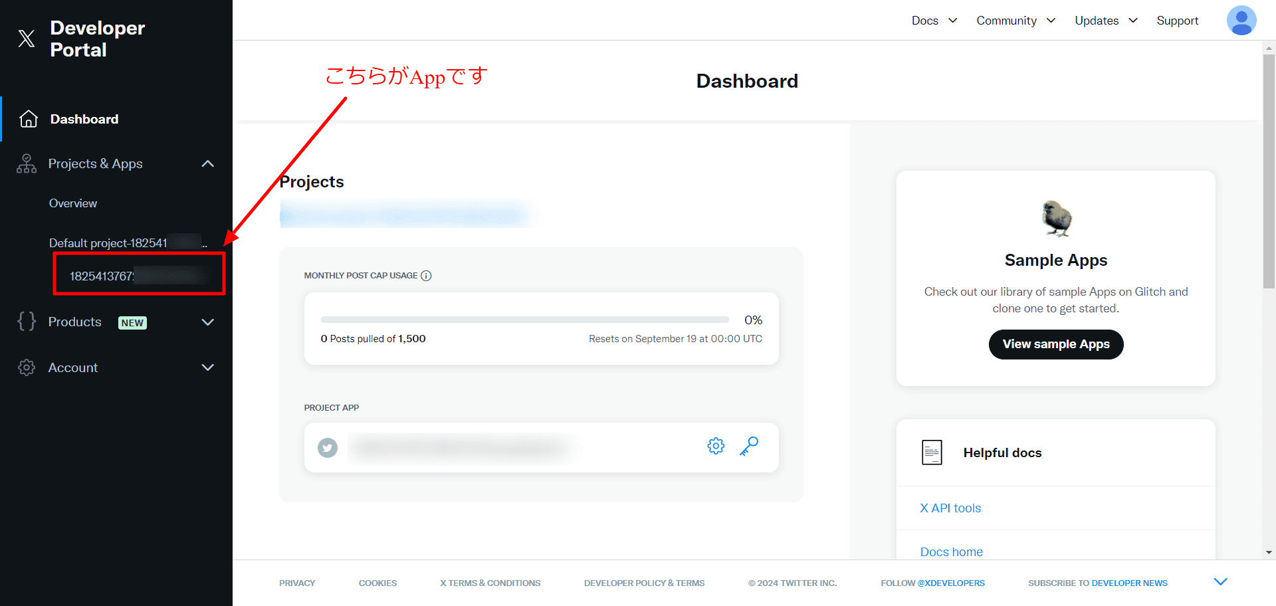Open the Docs dropdown menu
1276x606 pixels.
934,21
